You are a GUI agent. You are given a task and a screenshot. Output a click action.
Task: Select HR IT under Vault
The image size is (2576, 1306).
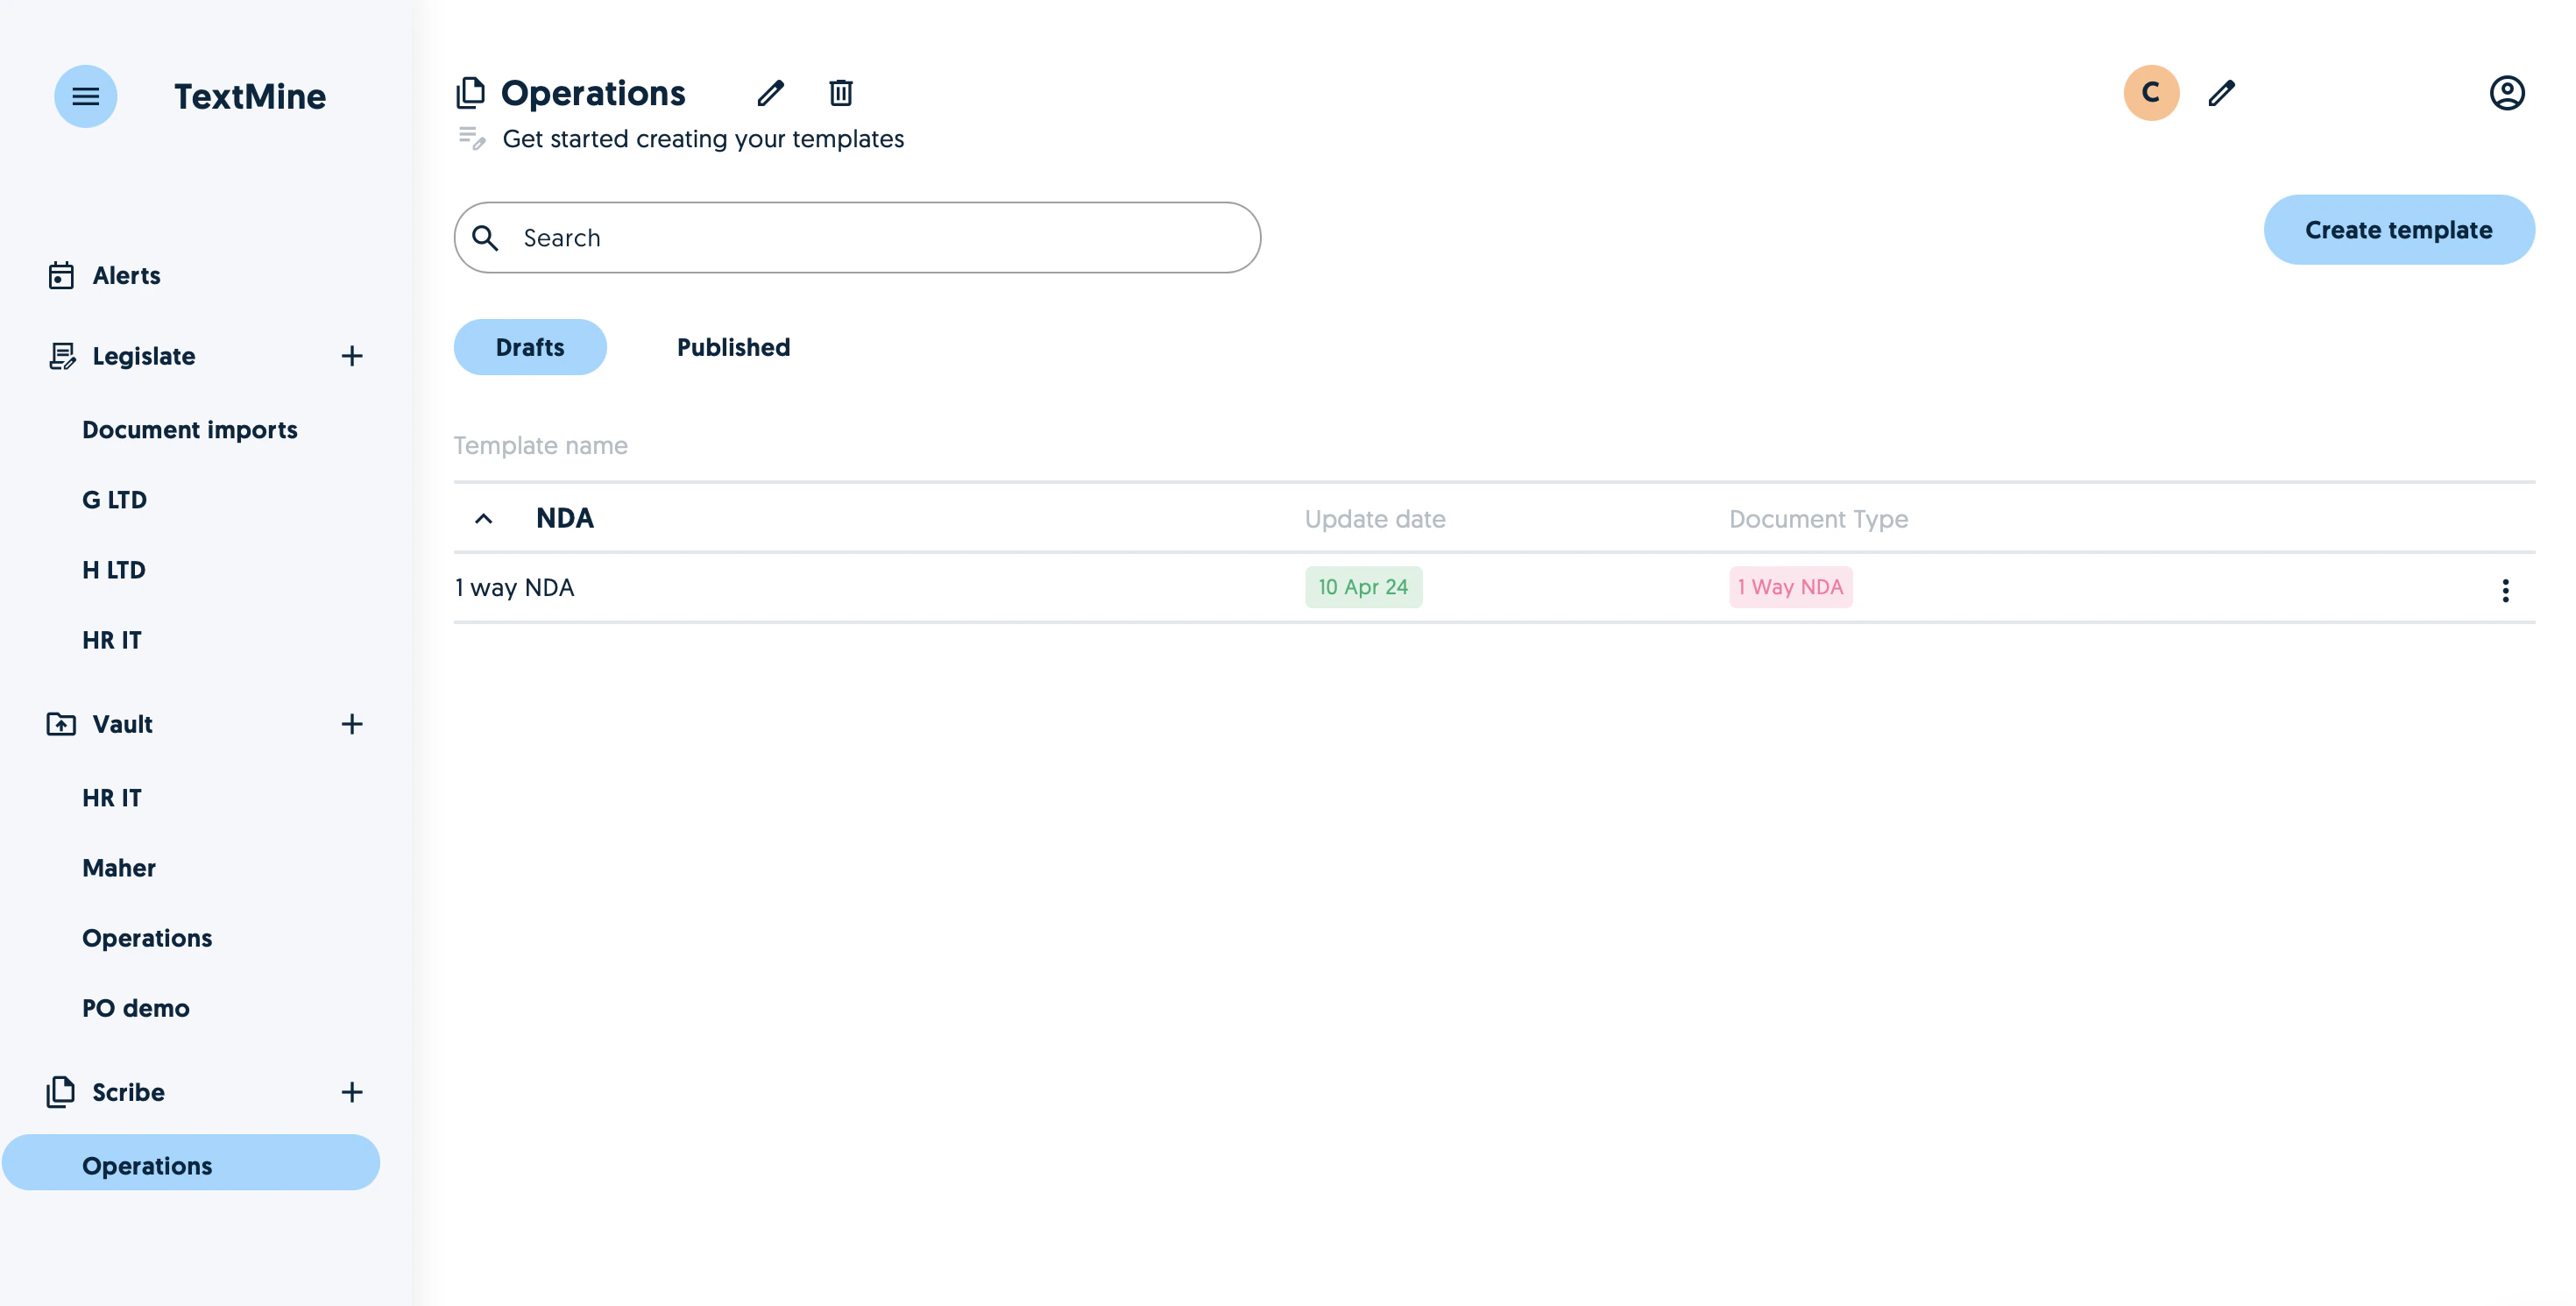click(112, 798)
